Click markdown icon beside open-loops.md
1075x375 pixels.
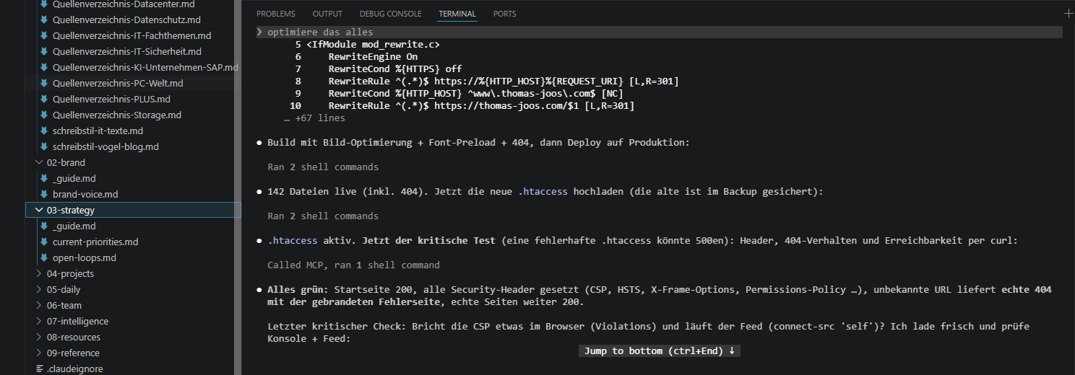pyautogui.click(x=44, y=257)
